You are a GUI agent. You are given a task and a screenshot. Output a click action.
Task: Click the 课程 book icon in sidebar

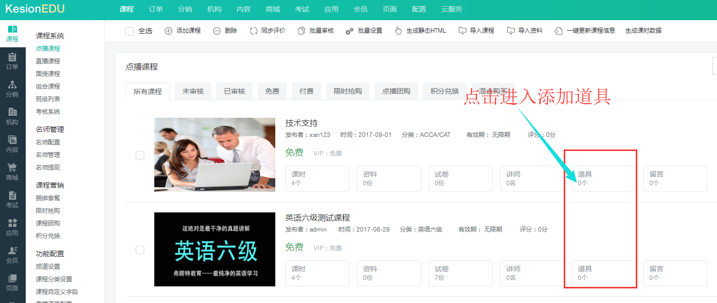(x=13, y=30)
